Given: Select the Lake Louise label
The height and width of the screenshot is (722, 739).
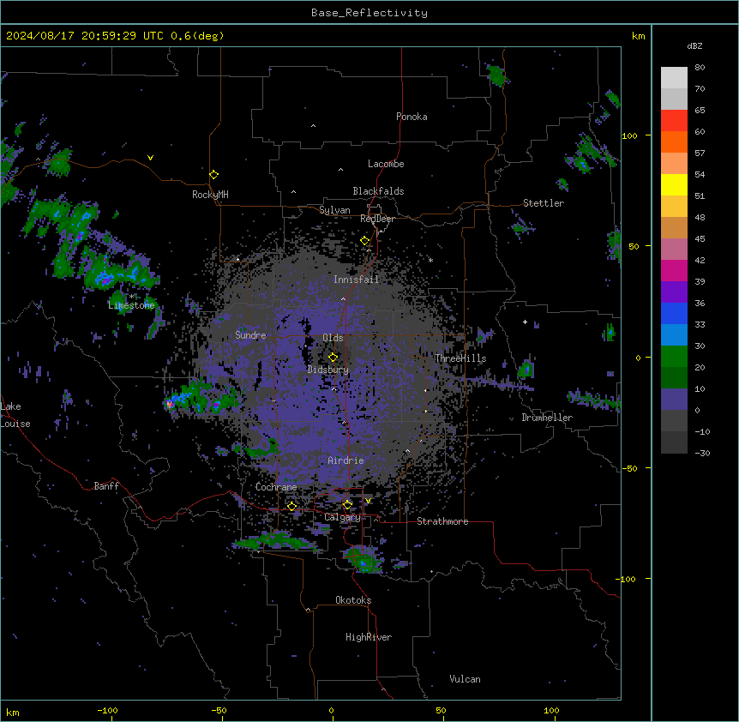Looking at the screenshot, I should pos(15,415).
